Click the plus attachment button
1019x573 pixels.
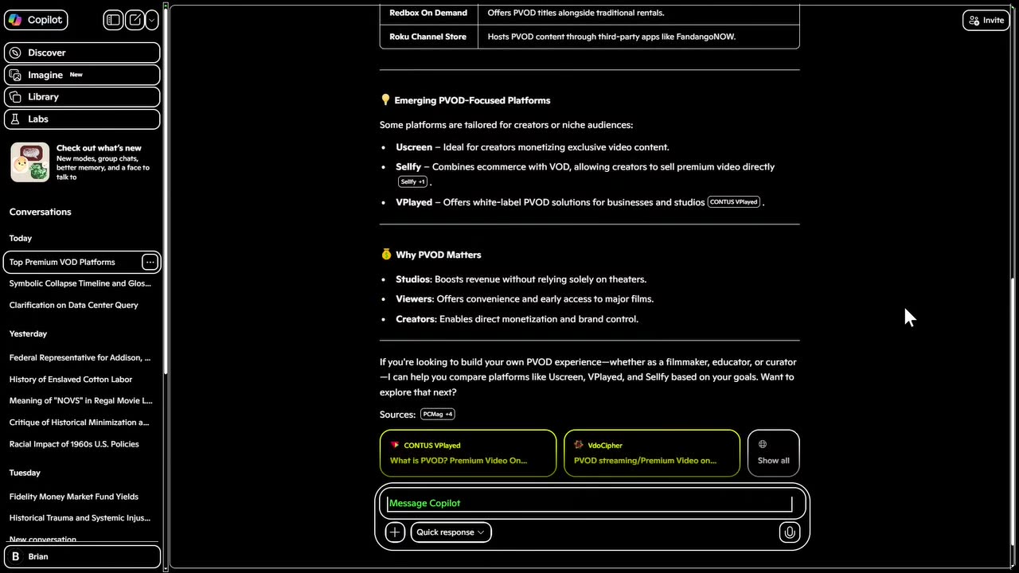(x=395, y=532)
